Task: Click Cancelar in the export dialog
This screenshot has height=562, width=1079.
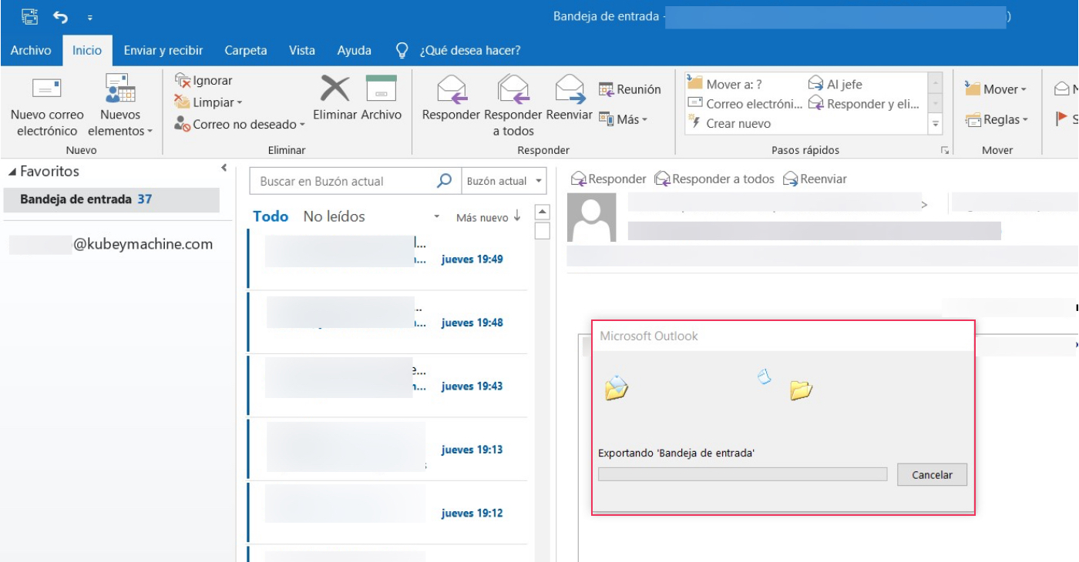Action: pyautogui.click(x=932, y=475)
